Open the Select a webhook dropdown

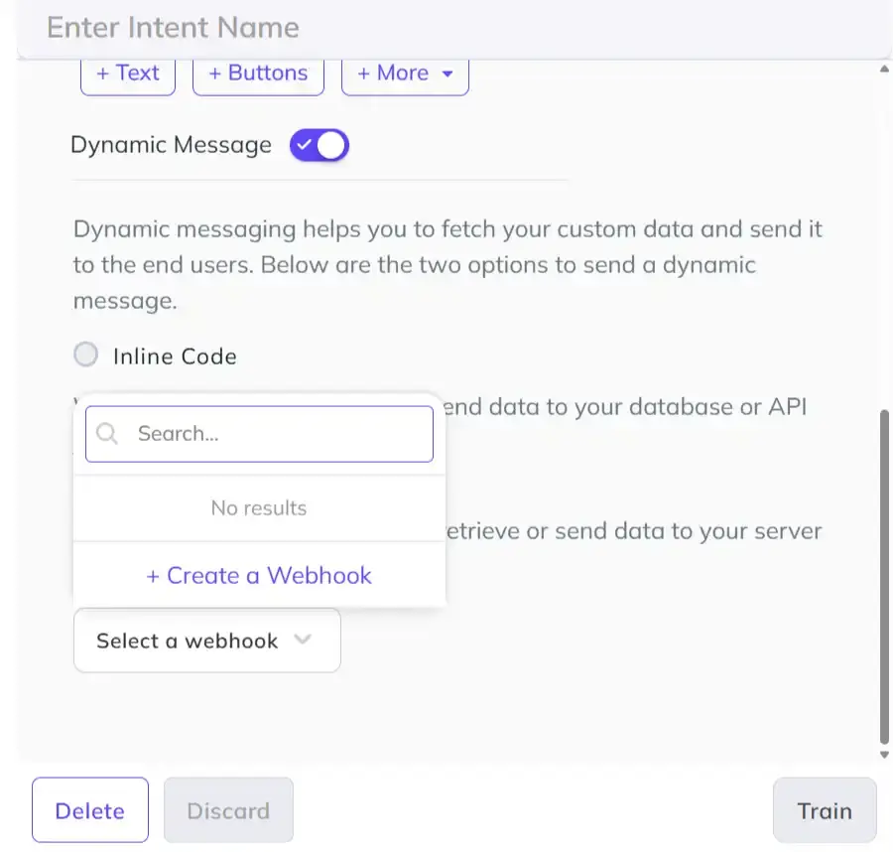click(207, 640)
